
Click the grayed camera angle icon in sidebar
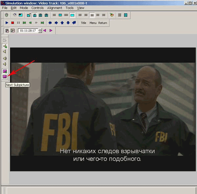[x=5, y=40]
